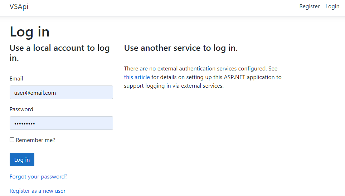The image size is (345, 196).
Task: Click the large 'Log in' page heading
Action: tap(29, 32)
